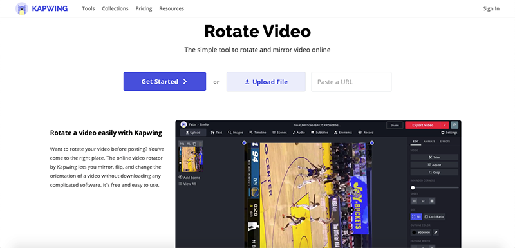The width and height of the screenshot is (515, 248).
Task: Toggle the Fill size option
Action: pyautogui.click(x=416, y=217)
